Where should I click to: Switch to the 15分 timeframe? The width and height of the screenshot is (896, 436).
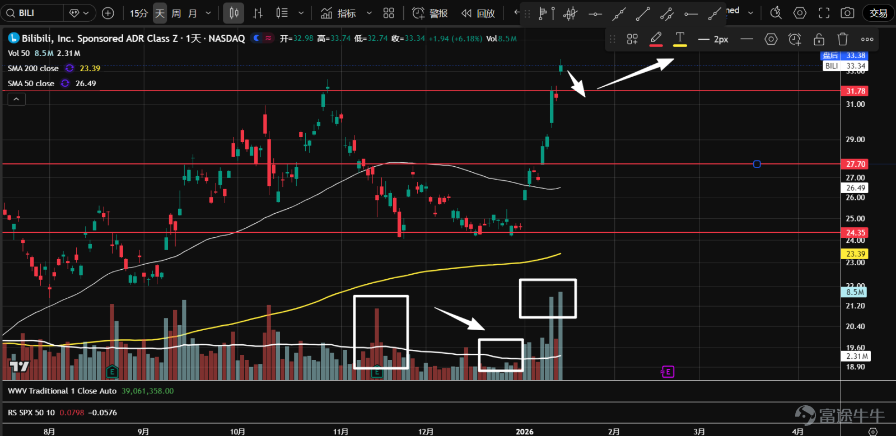click(x=139, y=13)
